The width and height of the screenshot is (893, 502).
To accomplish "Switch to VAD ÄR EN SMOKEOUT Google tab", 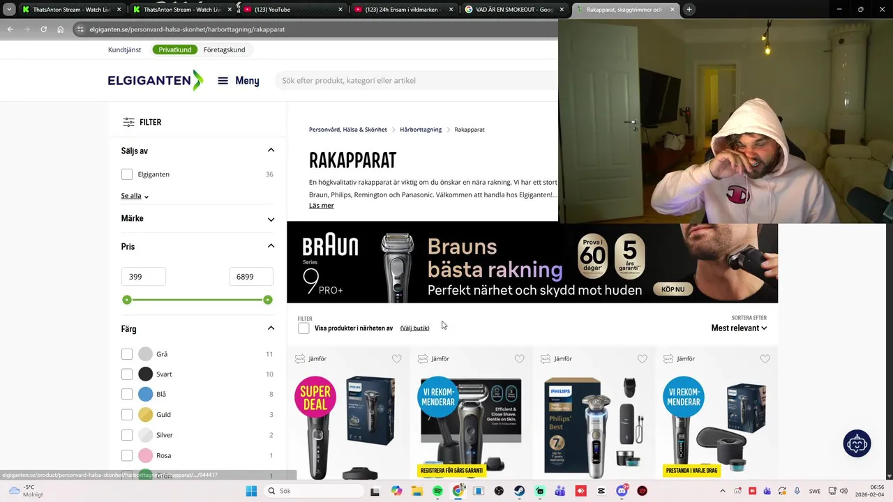I will [x=514, y=10].
